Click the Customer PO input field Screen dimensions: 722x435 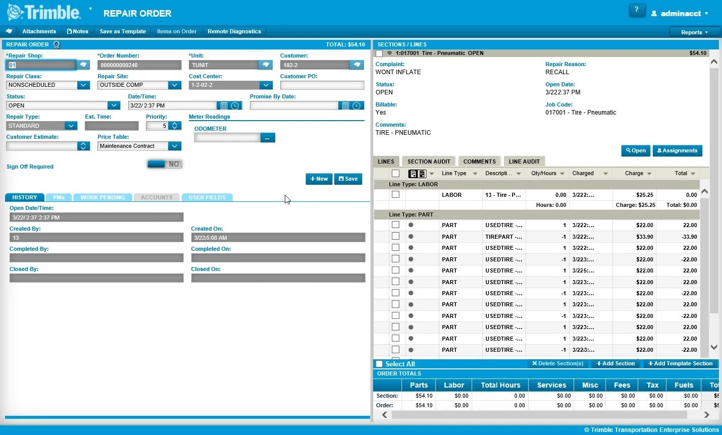(322, 85)
